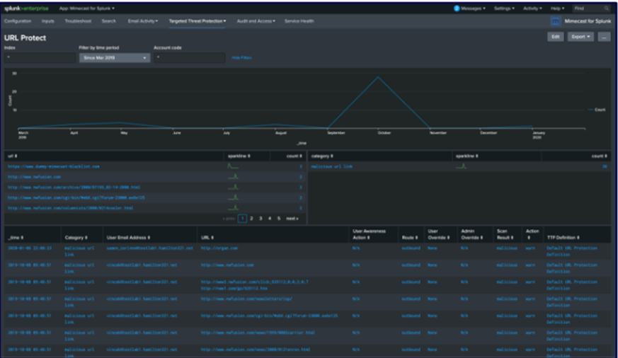Expand the Settings menu in top bar
The width and height of the screenshot is (618, 358).
click(504, 8)
